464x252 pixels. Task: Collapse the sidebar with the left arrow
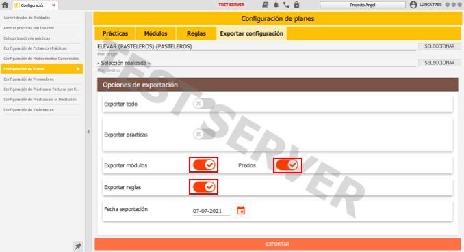click(88, 132)
